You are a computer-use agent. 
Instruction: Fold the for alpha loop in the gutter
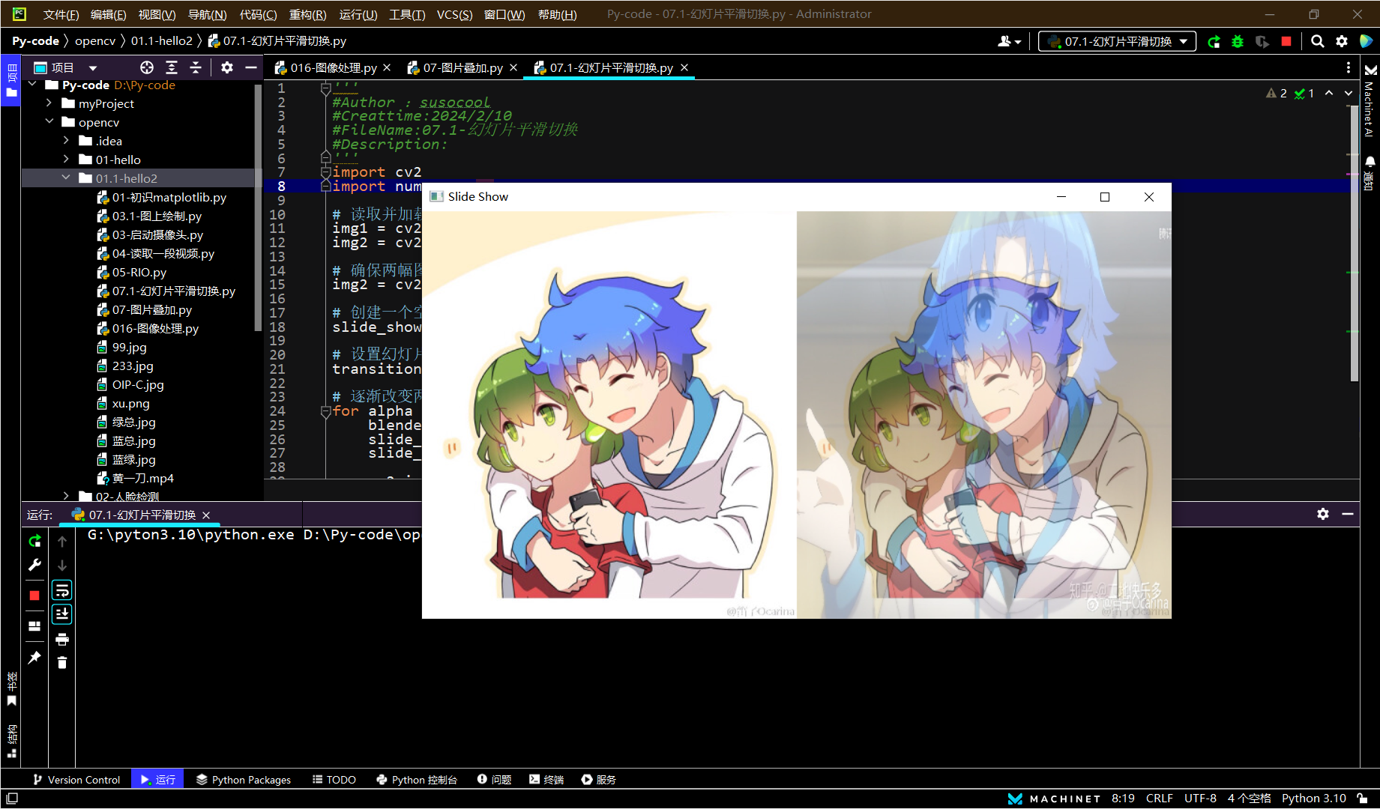pyautogui.click(x=325, y=411)
